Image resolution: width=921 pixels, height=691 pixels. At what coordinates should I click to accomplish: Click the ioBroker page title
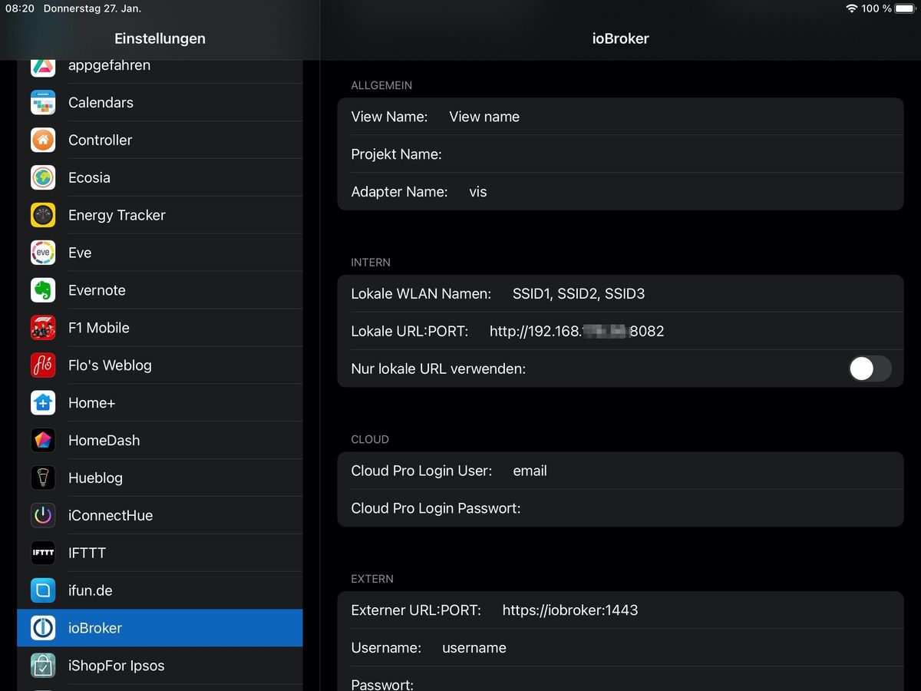(620, 38)
